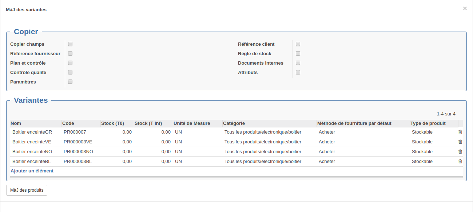The image size is (473, 212).
Task: Delete the Boitier enceinteVE row
Action: (460, 142)
